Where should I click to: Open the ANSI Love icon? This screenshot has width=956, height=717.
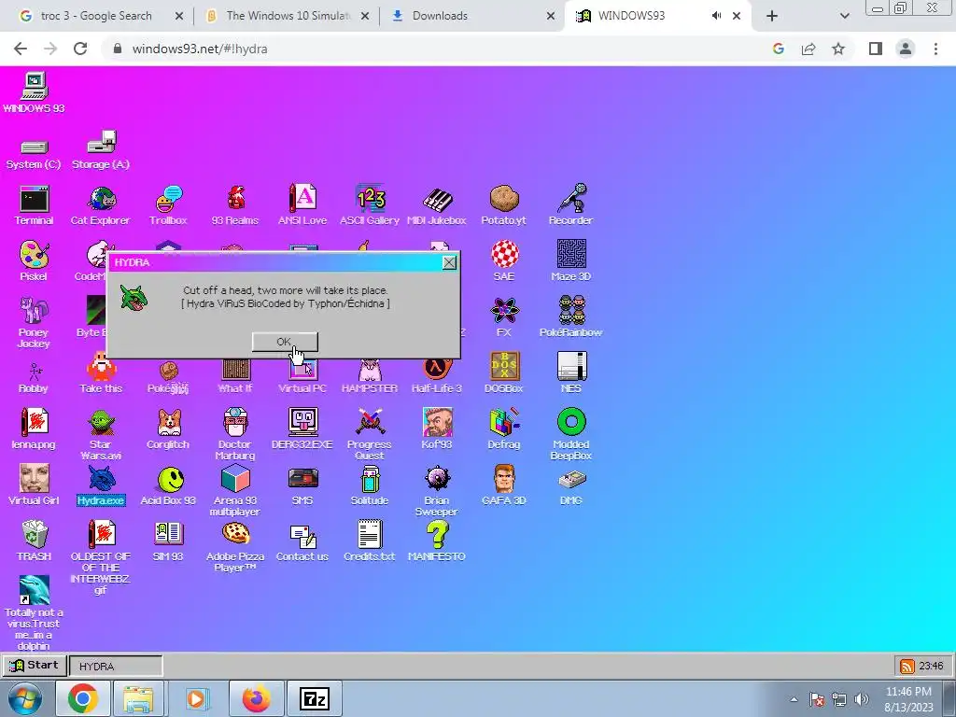(302, 206)
